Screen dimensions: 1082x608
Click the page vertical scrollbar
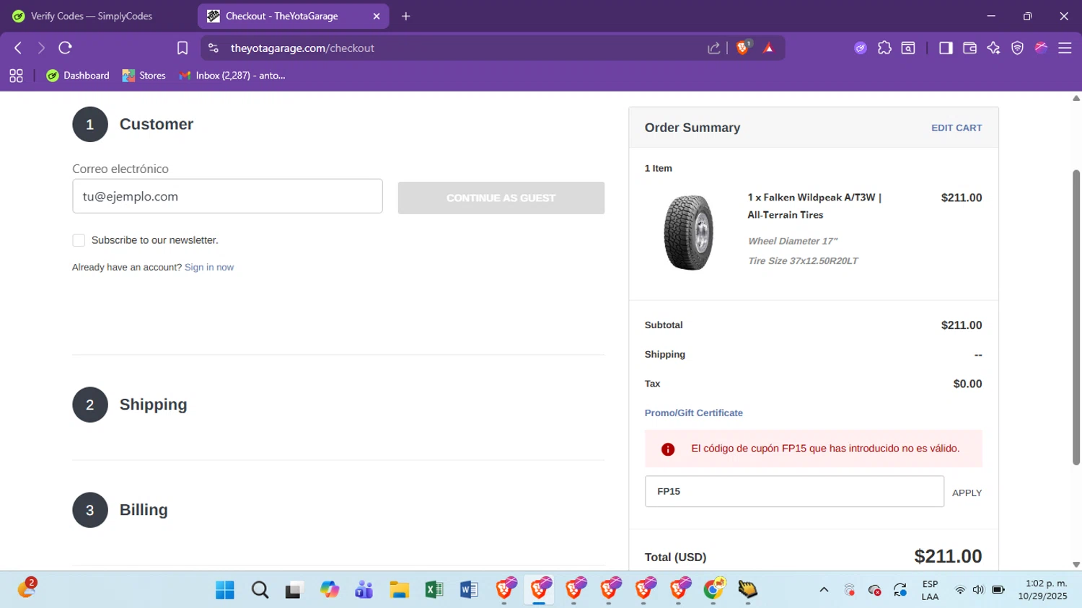pos(1076,317)
